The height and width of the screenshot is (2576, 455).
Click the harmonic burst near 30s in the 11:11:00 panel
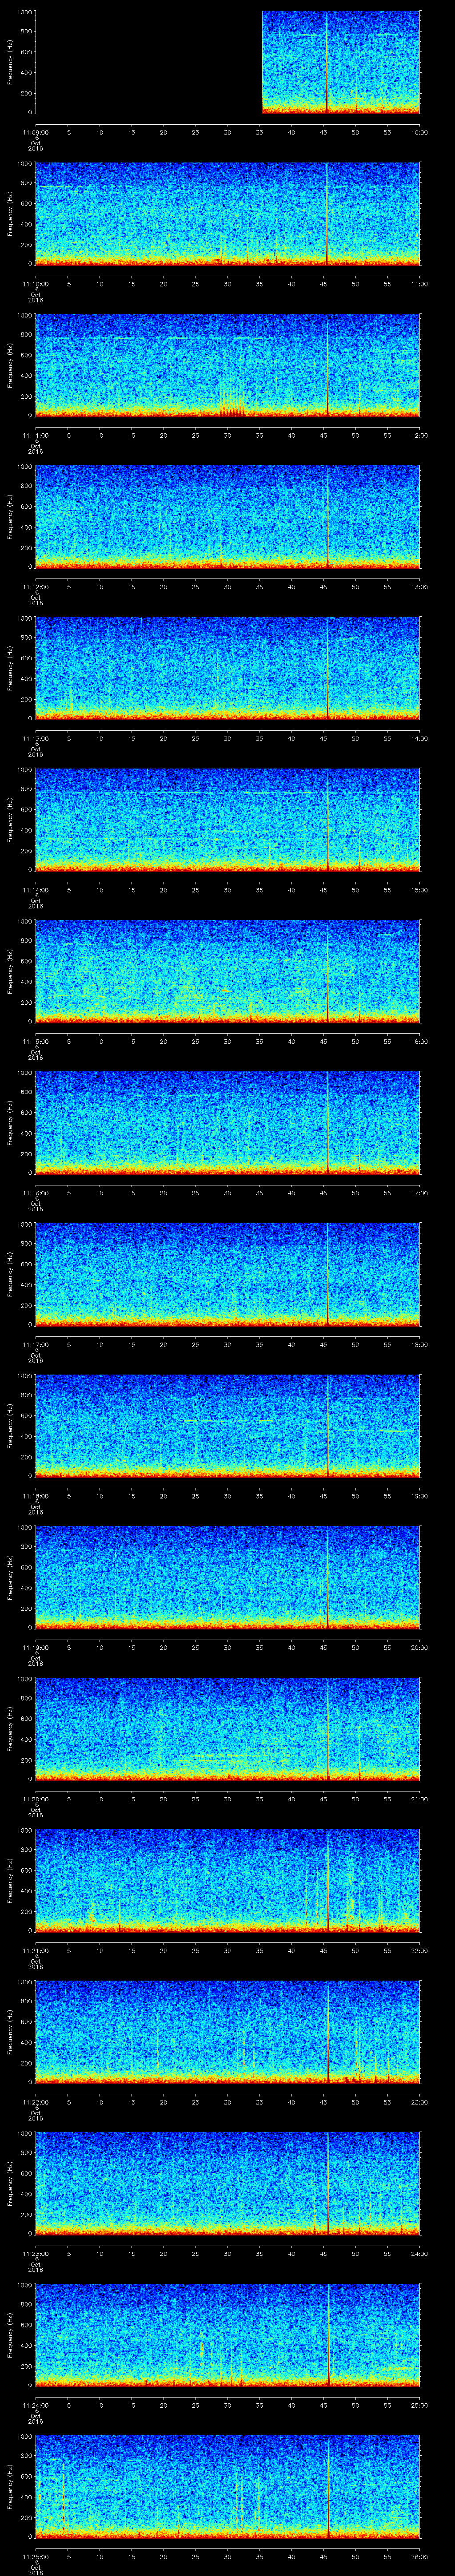click(x=231, y=400)
